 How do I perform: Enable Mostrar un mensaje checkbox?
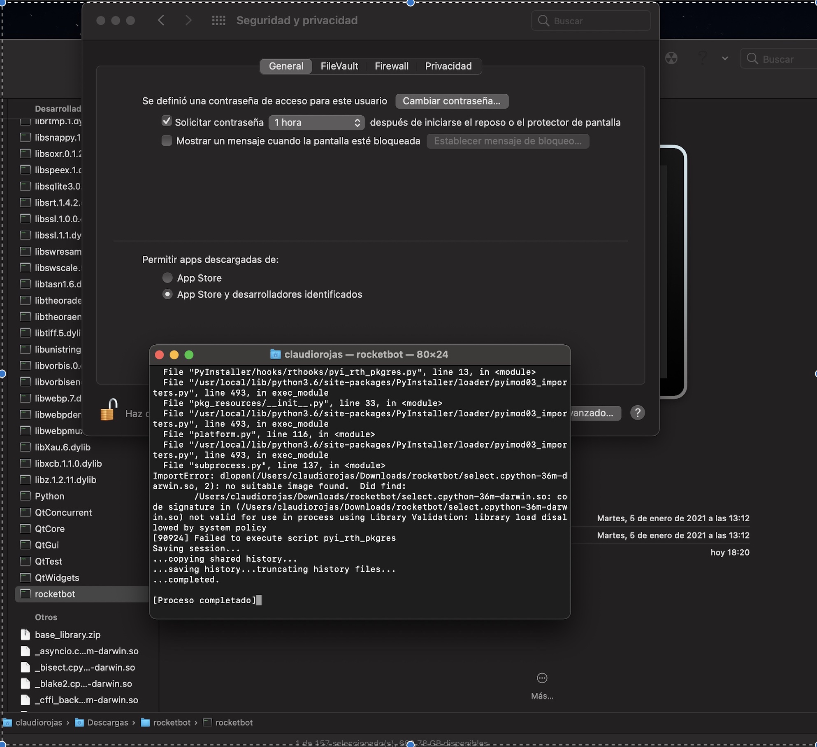tap(167, 141)
